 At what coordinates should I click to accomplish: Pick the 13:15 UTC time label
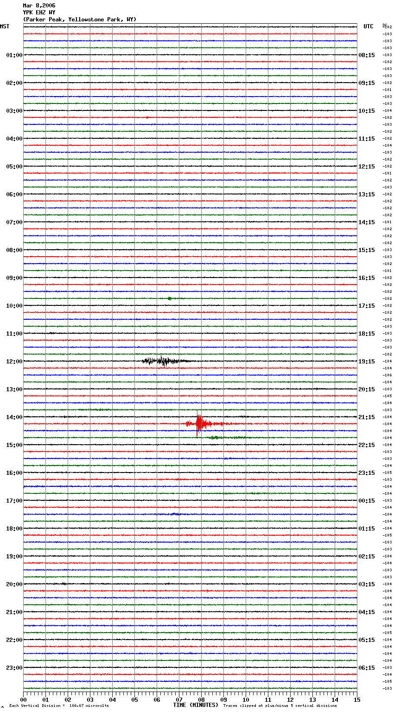(367, 194)
